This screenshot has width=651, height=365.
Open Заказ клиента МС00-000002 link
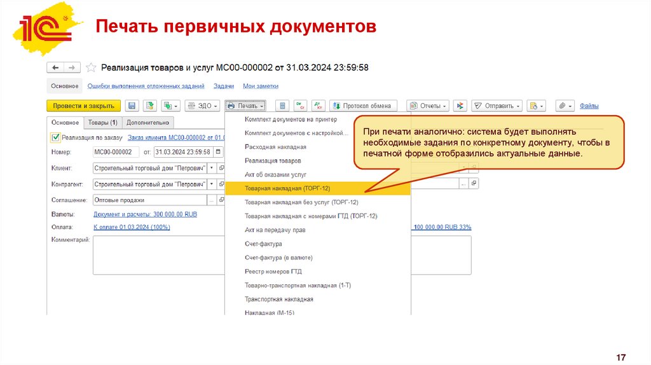[176, 137]
